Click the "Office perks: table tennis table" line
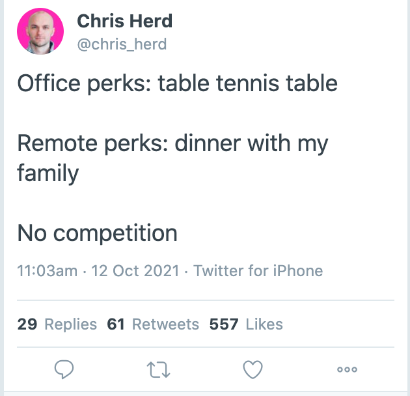410x396 pixels. click(x=177, y=83)
